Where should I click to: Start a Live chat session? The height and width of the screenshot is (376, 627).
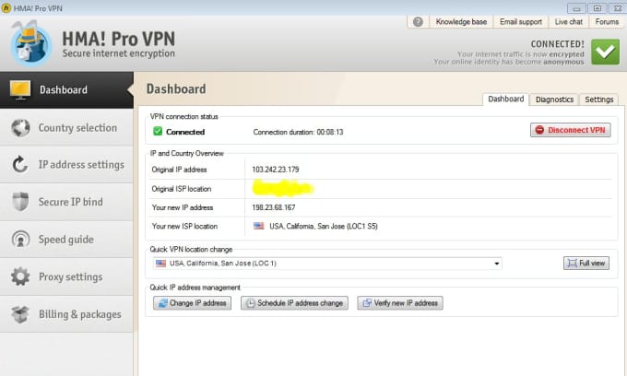pyautogui.click(x=568, y=22)
